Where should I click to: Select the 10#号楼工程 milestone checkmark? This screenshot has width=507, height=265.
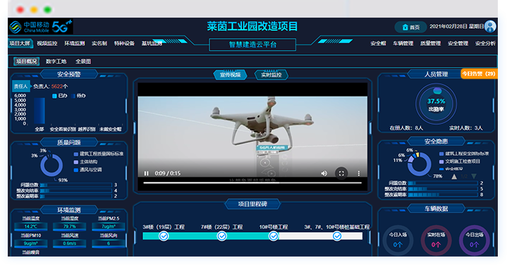click(x=274, y=236)
